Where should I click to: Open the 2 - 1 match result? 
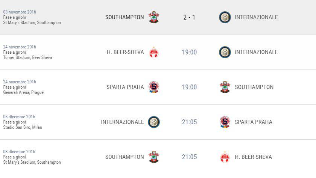[189, 17]
